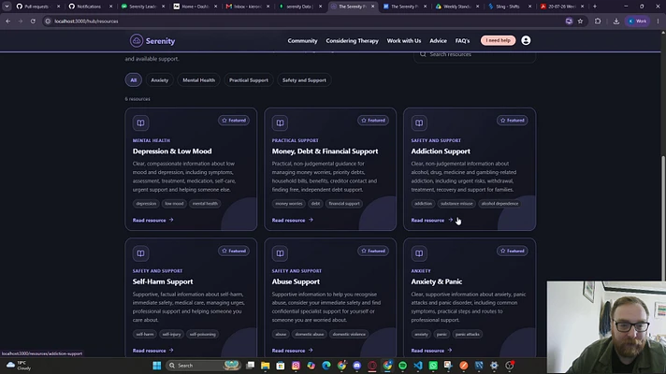The height and width of the screenshot is (374, 666).
Task: Open the Chrome three-dot menu
Action: point(658,21)
